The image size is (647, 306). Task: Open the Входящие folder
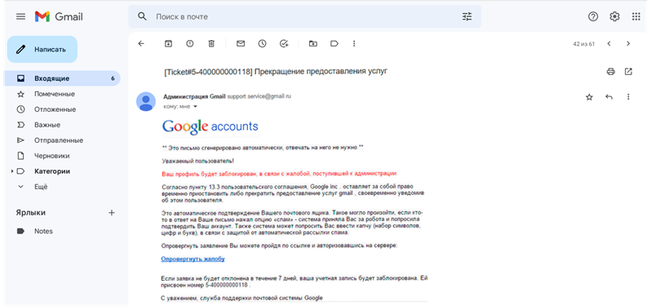[62, 78]
